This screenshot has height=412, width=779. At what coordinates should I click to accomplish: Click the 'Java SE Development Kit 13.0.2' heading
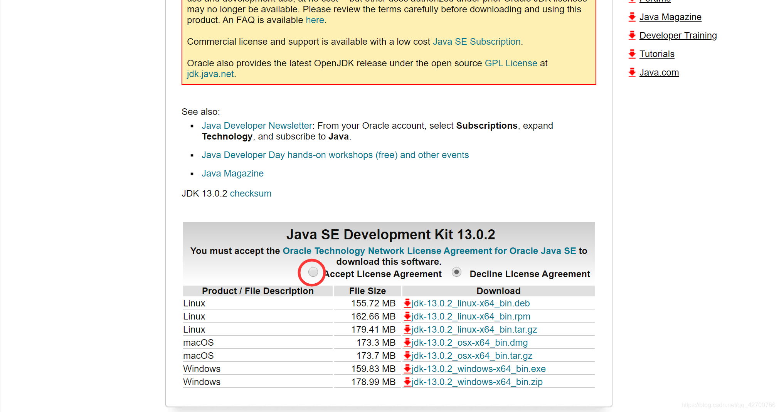point(390,234)
